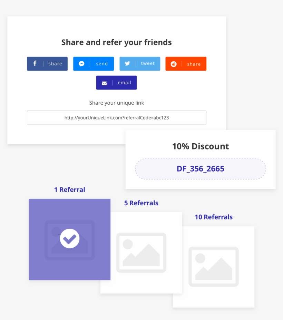
Task: Select the 1 Referral label
Action: point(69,189)
